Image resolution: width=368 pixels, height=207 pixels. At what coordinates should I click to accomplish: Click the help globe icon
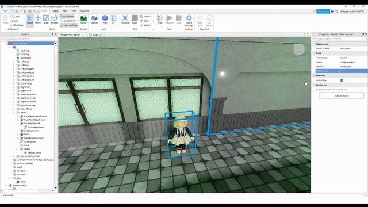point(332,11)
